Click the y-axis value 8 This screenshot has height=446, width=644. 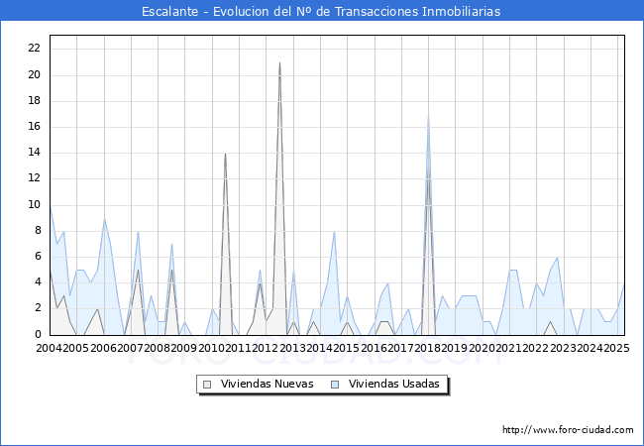39,230
